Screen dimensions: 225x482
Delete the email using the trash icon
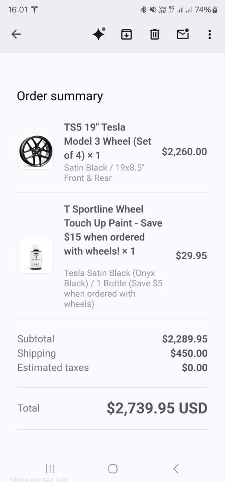(x=155, y=34)
